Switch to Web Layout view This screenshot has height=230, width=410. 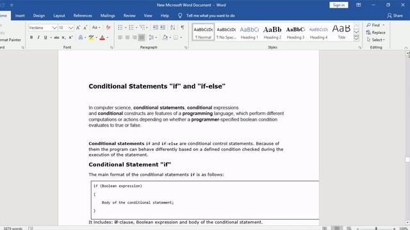click(348, 228)
